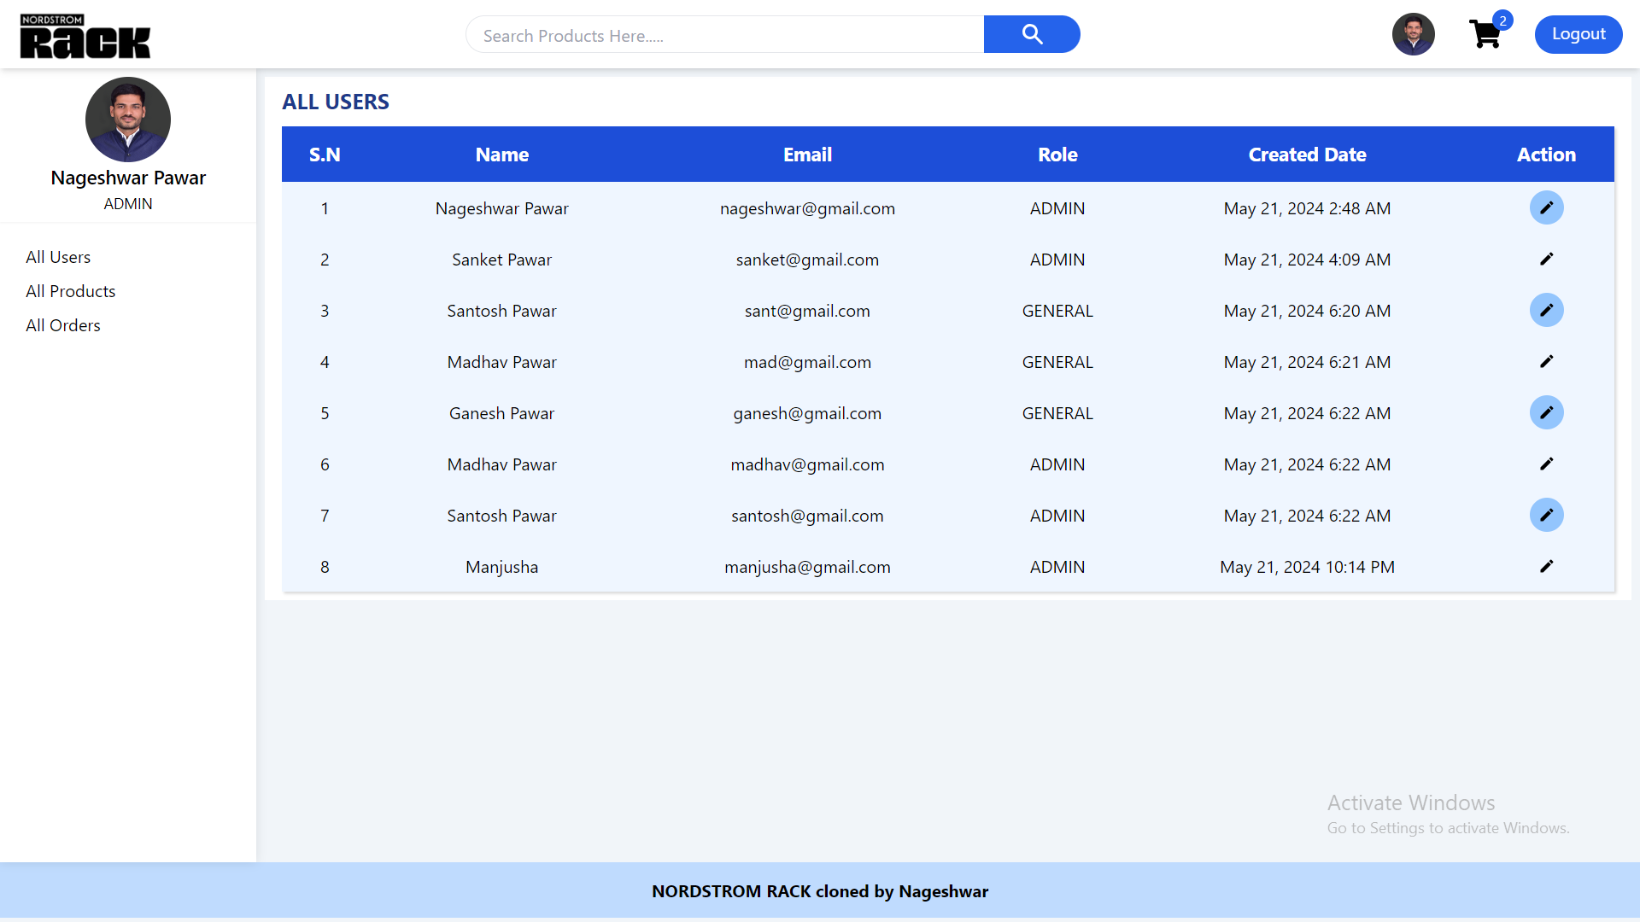1640x922 pixels.
Task: Click the ALL USERS heading
Action: [336, 102]
